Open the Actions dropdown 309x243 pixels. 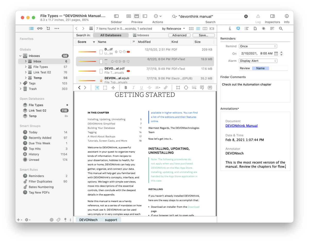coord(158,16)
